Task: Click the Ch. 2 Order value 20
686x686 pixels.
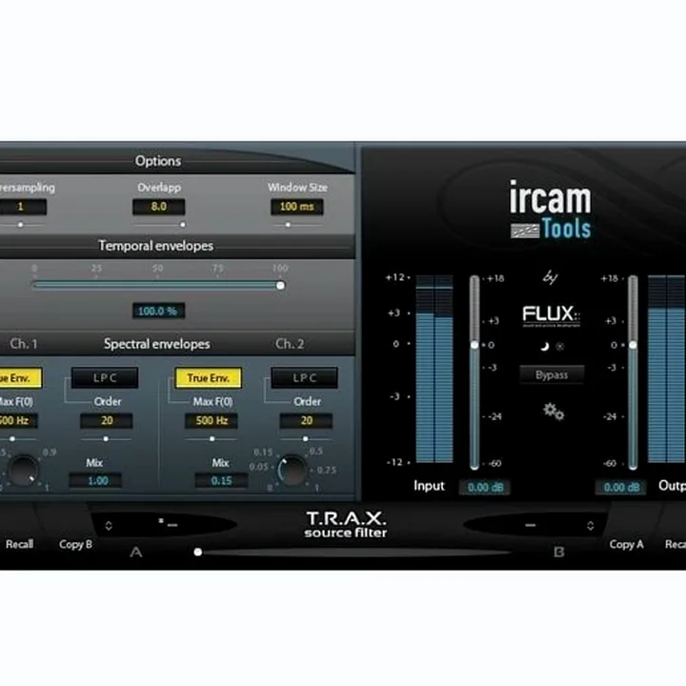Action: click(306, 421)
